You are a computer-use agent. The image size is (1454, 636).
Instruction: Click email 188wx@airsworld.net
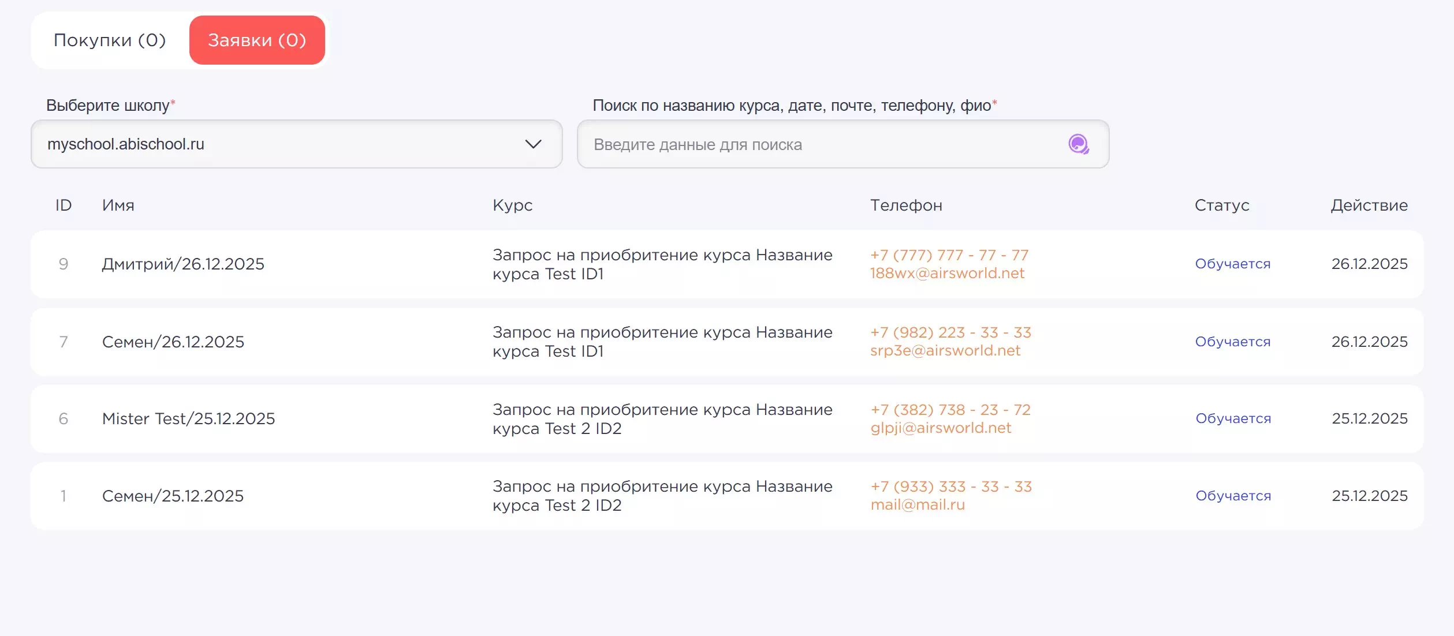pyautogui.click(x=947, y=274)
